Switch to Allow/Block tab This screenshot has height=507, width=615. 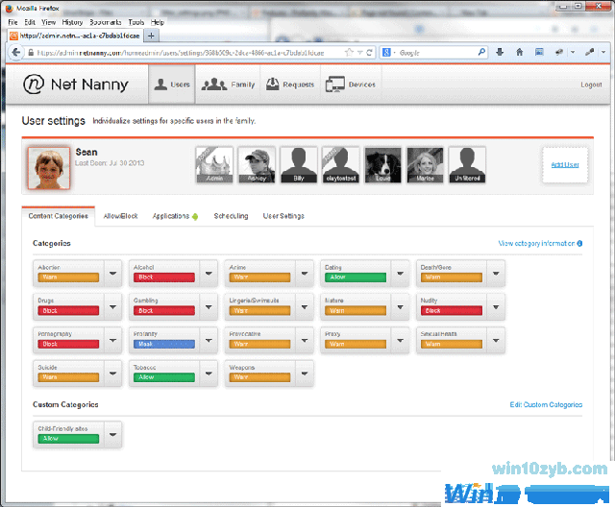pos(120,216)
